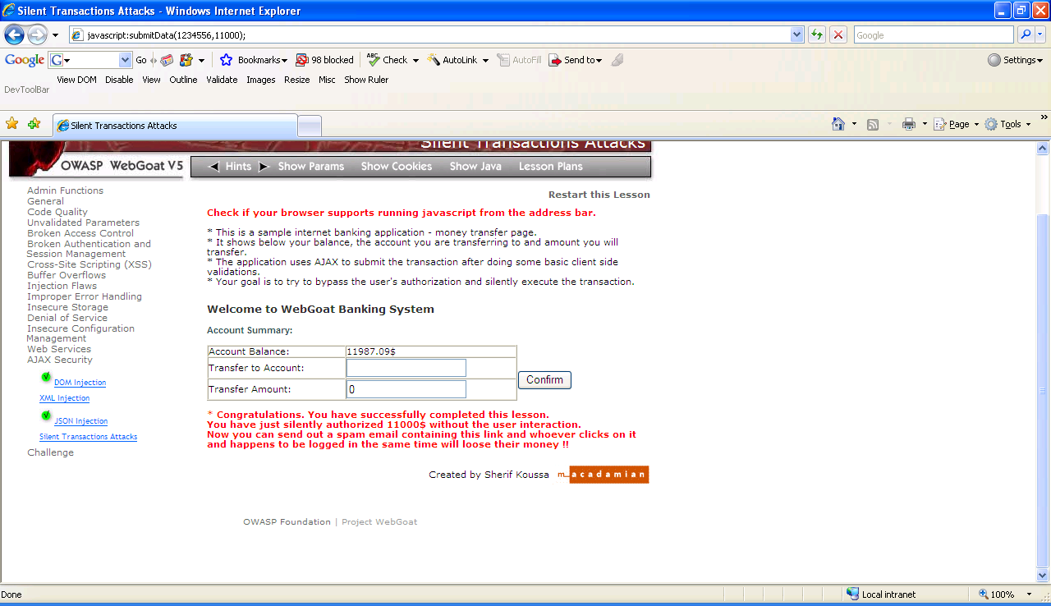Expand the address bar history dropdown

(x=796, y=34)
